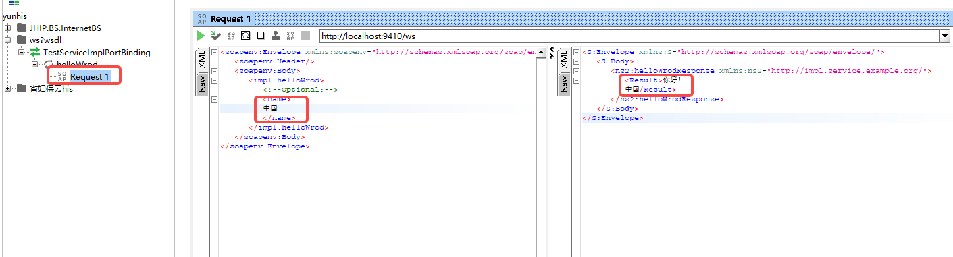Click the second SOAP icon before the gray square
The image size is (953, 257).
coord(291,35)
